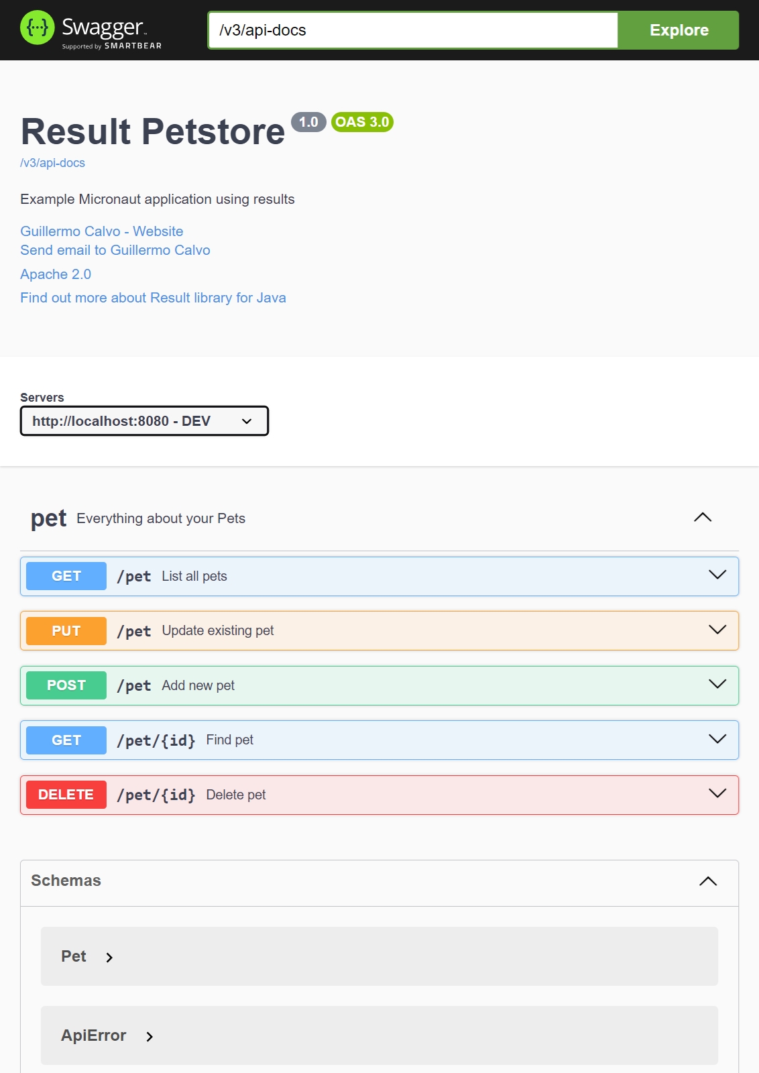The height and width of the screenshot is (1073, 759).
Task: Visit Guillermo Calvo - Website link
Action: [101, 231]
